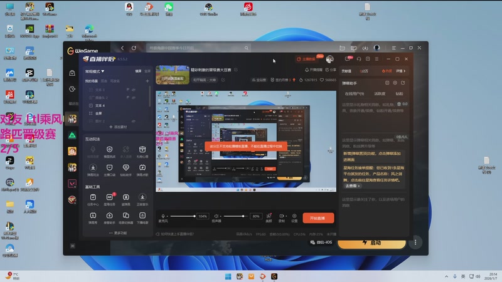Show hidden tray icons chevron
Image resolution: width=502 pixels, height=282 pixels.
446,276
